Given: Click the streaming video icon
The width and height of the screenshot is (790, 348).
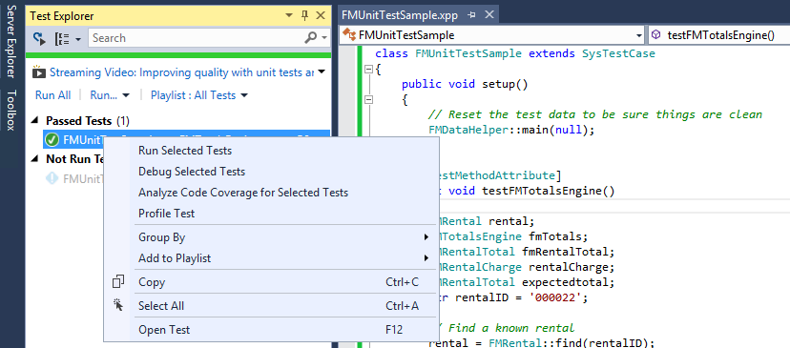Looking at the screenshot, I should (x=39, y=72).
